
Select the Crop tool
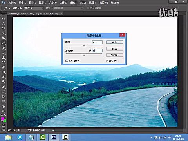(x=4, y=38)
